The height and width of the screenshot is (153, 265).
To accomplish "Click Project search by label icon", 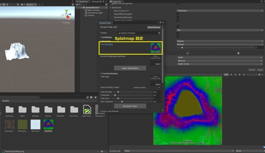I will point(91,97).
